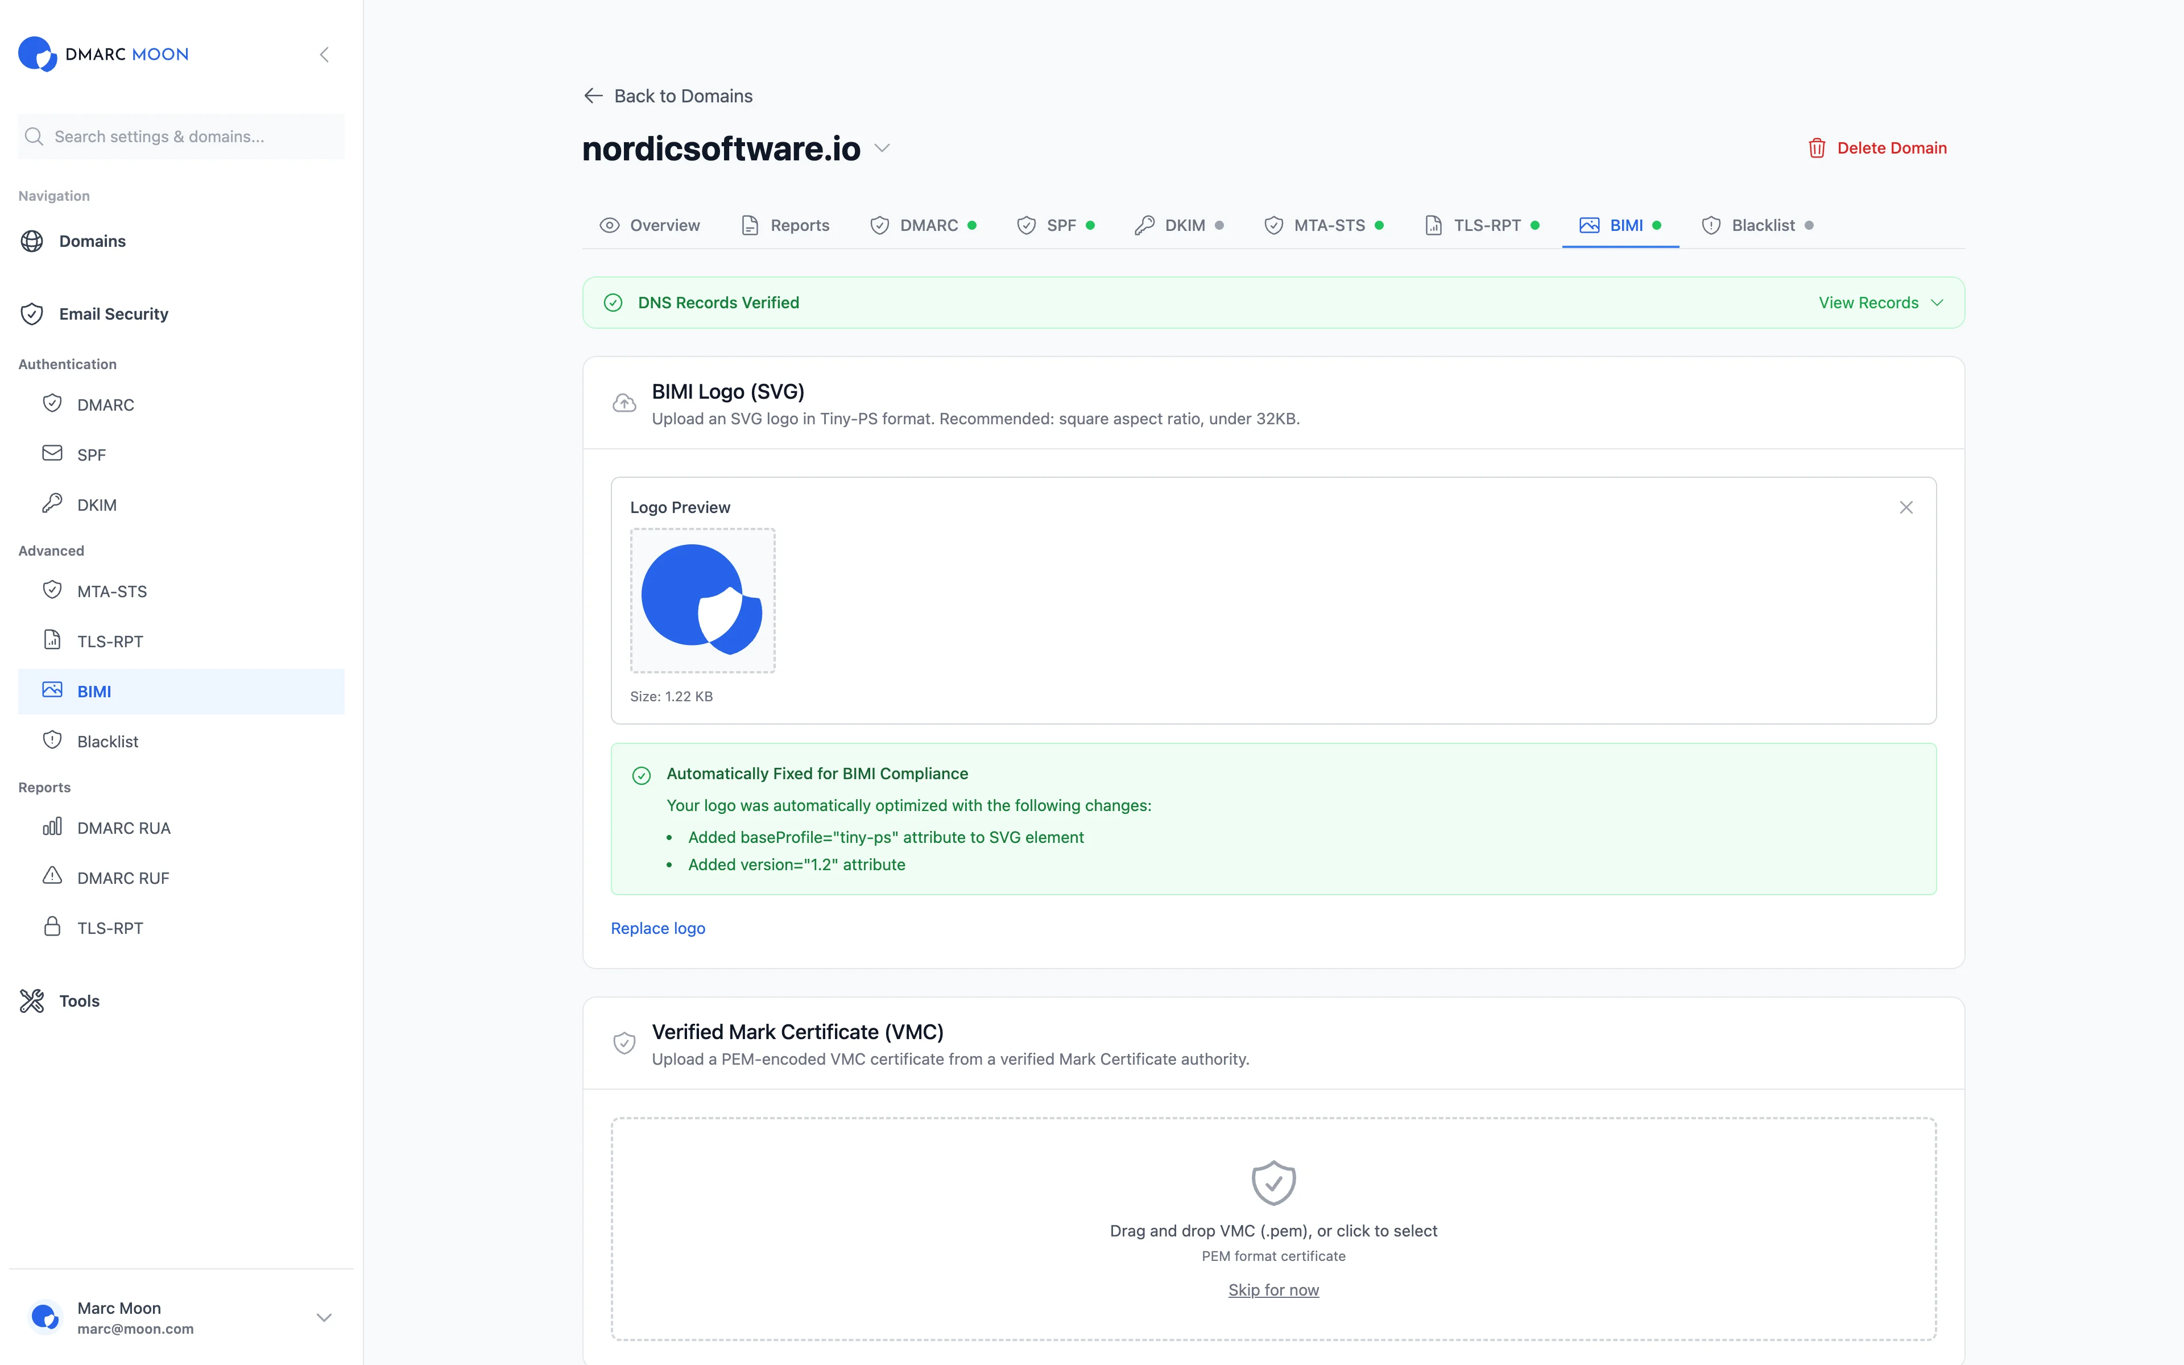Click the globe icon next to Domains
This screenshot has width=2184, height=1365.
pos(32,241)
